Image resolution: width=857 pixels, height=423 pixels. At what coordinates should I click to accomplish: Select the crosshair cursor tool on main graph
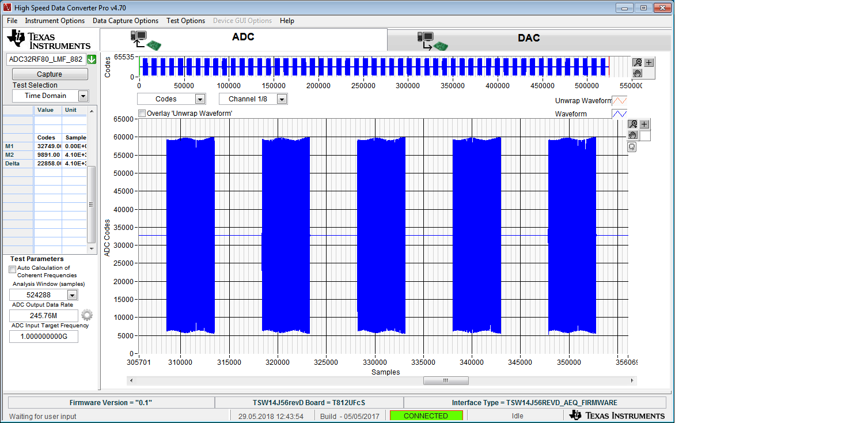tap(644, 124)
